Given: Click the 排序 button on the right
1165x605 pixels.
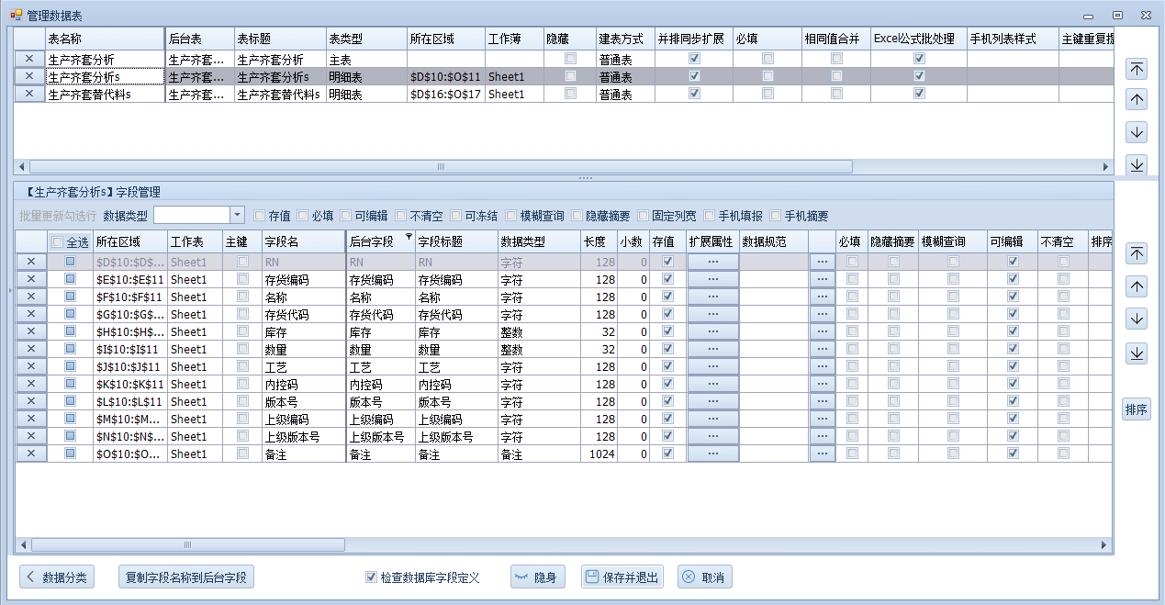Looking at the screenshot, I should pyautogui.click(x=1136, y=410).
